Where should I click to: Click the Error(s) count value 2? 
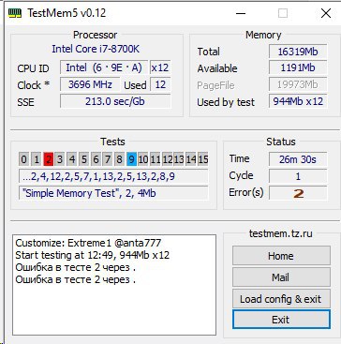298,193
